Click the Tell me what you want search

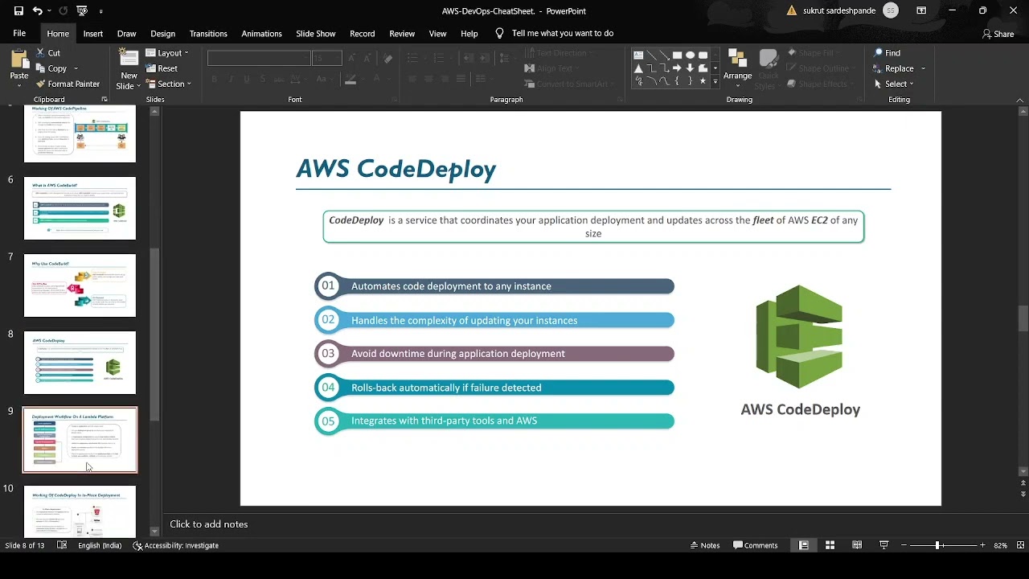555,34
